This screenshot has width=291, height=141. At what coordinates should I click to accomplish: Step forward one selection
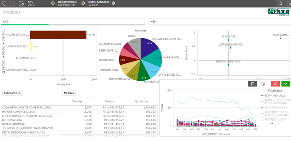click(x=13, y=3)
